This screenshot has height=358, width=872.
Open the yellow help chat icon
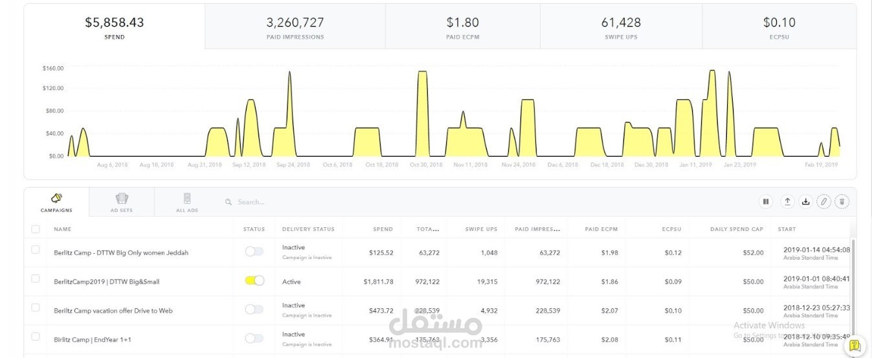(855, 345)
